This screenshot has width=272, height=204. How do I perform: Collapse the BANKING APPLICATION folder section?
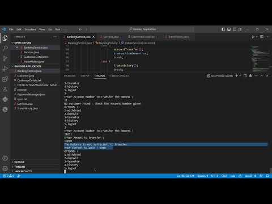(28, 66)
